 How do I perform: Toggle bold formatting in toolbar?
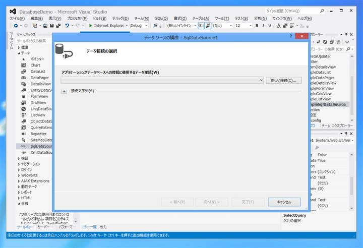(x=257, y=26)
